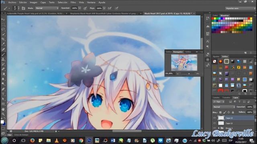The height and width of the screenshot is (144, 257).
Task: Open the layer Opacidad dropdown arrow
Action: click(x=255, y=107)
